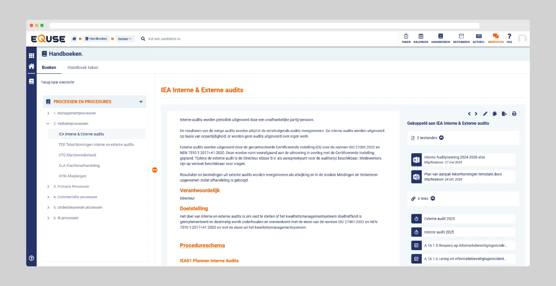Image resolution: width=556 pixels, height=286 pixels.
Task: Open the Taken icon in top bar
Action: point(406,37)
